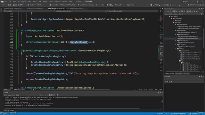Click GameplayTabBranch in status bar
This screenshot has width=205, height=115.
point(179,114)
